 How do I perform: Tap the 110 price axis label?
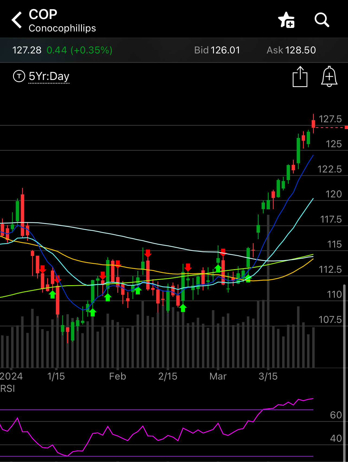(x=334, y=294)
